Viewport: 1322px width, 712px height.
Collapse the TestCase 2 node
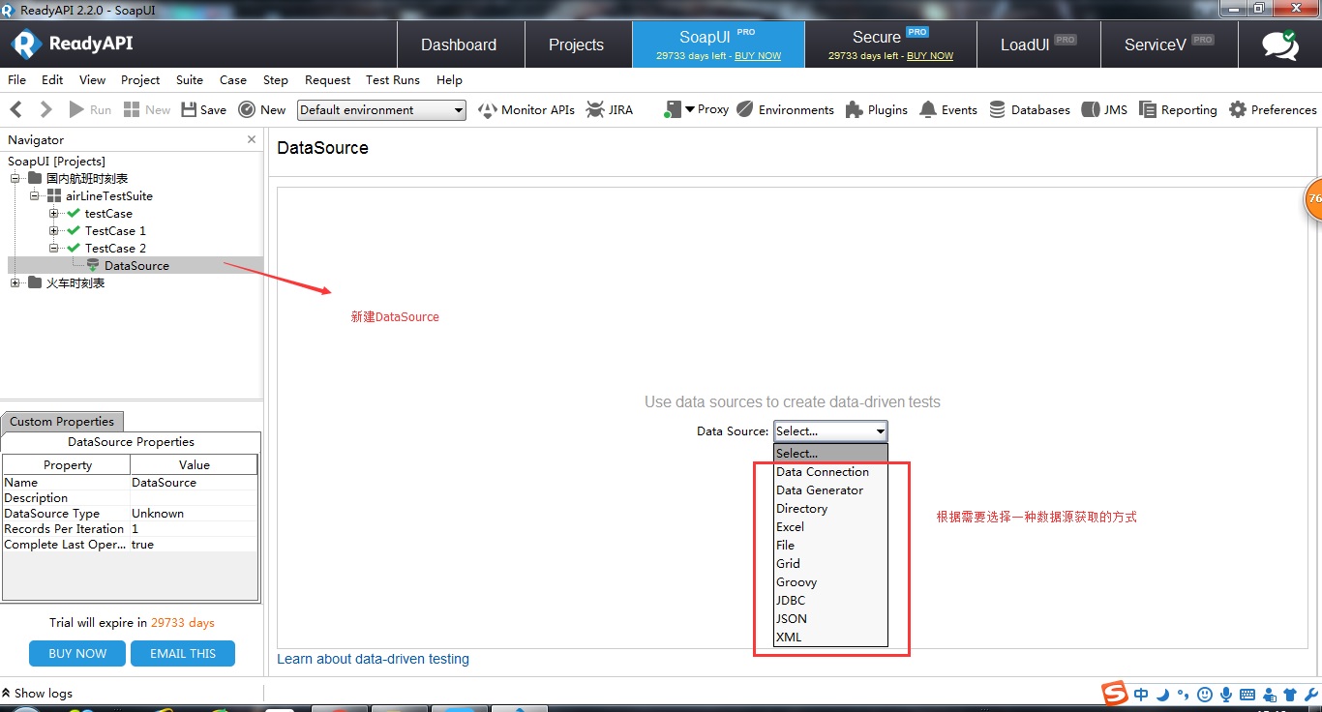pos(54,248)
